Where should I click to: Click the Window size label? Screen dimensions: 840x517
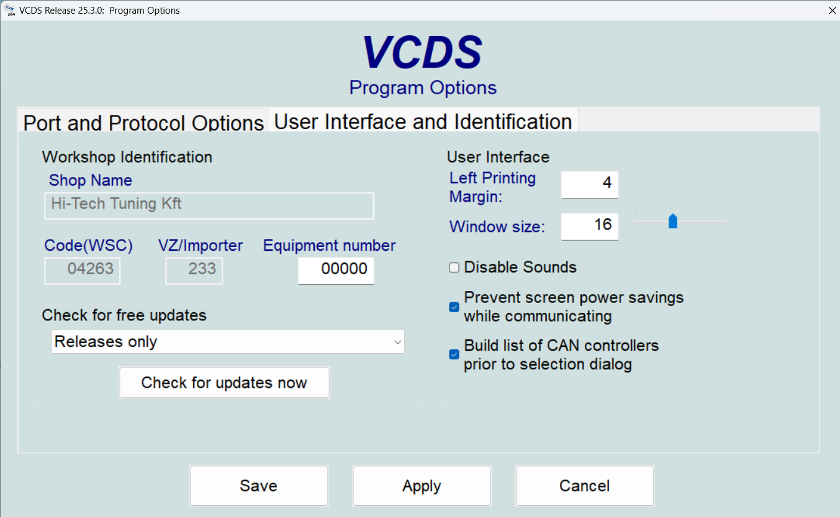(497, 227)
